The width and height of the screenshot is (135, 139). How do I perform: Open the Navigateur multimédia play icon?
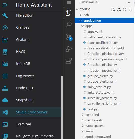[x=5, y=136]
